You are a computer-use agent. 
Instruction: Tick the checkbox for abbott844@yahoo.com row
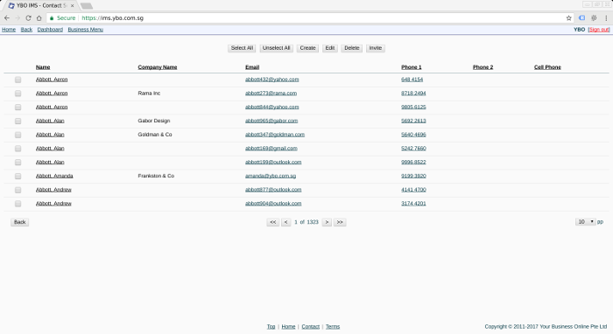click(x=18, y=107)
